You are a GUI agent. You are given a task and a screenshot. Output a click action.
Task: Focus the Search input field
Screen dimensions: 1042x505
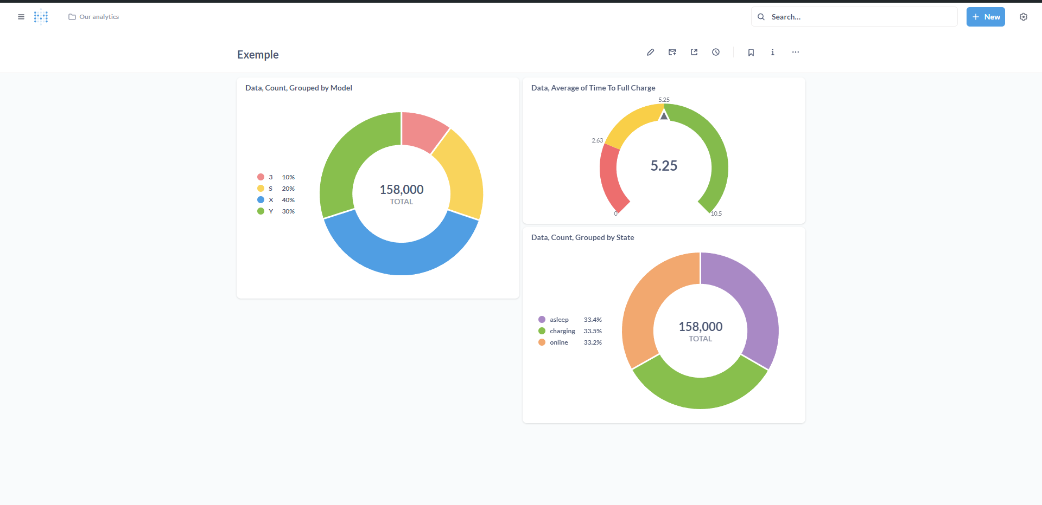pyautogui.click(x=860, y=17)
